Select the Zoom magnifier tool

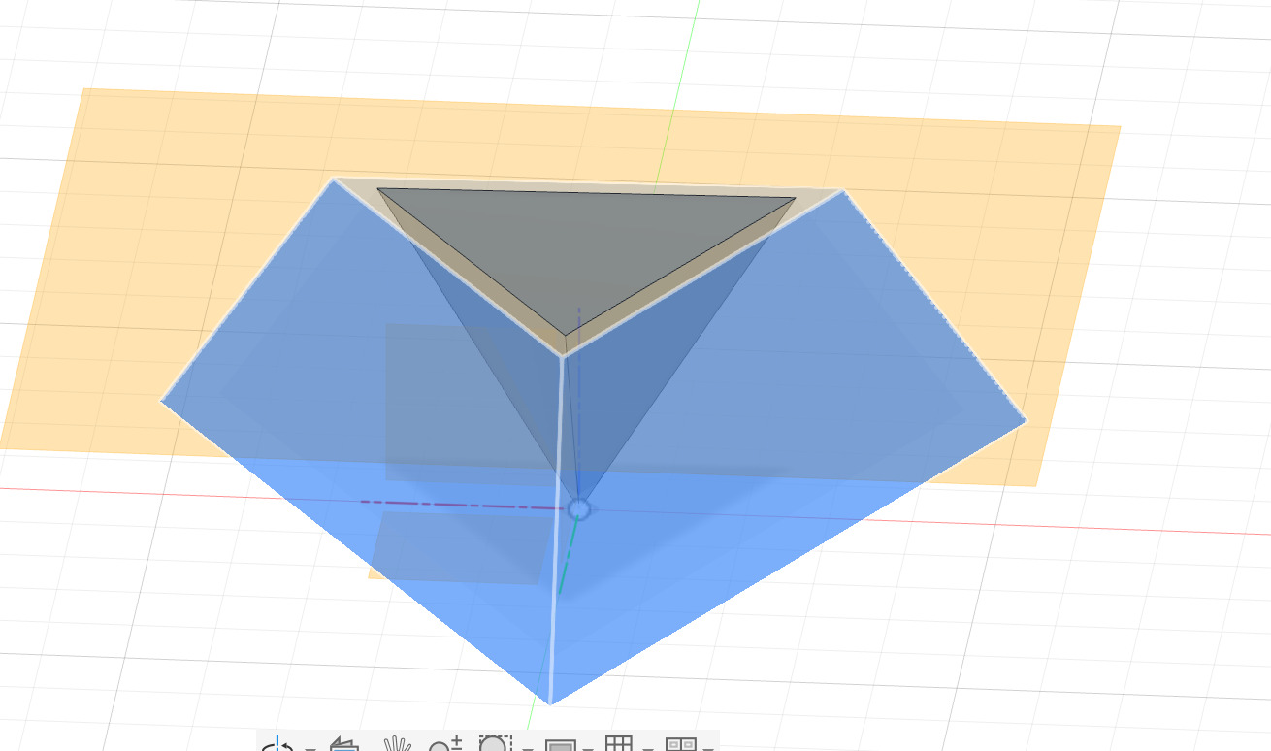click(x=445, y=744)
